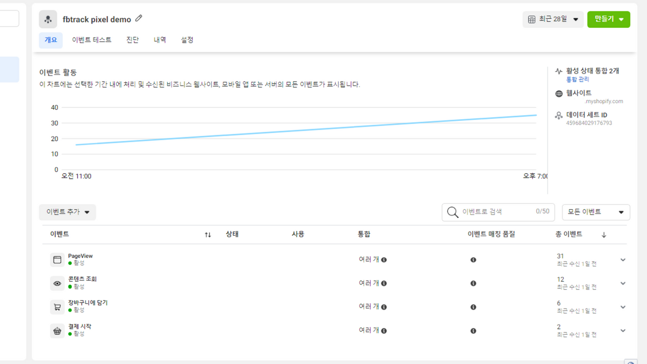Click the 사용 column header
647x364 pixels.
click(x=298, y=234)
